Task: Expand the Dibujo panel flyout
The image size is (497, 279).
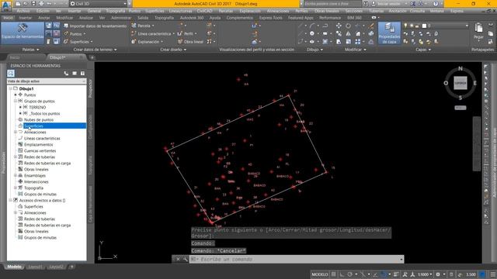Action: [315, 50]
